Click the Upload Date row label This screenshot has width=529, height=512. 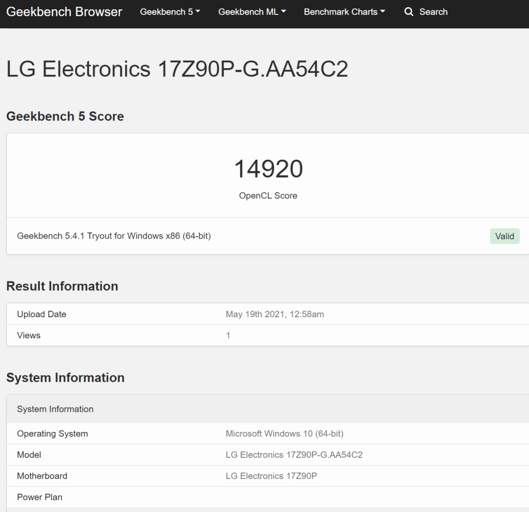coord(41,314)
